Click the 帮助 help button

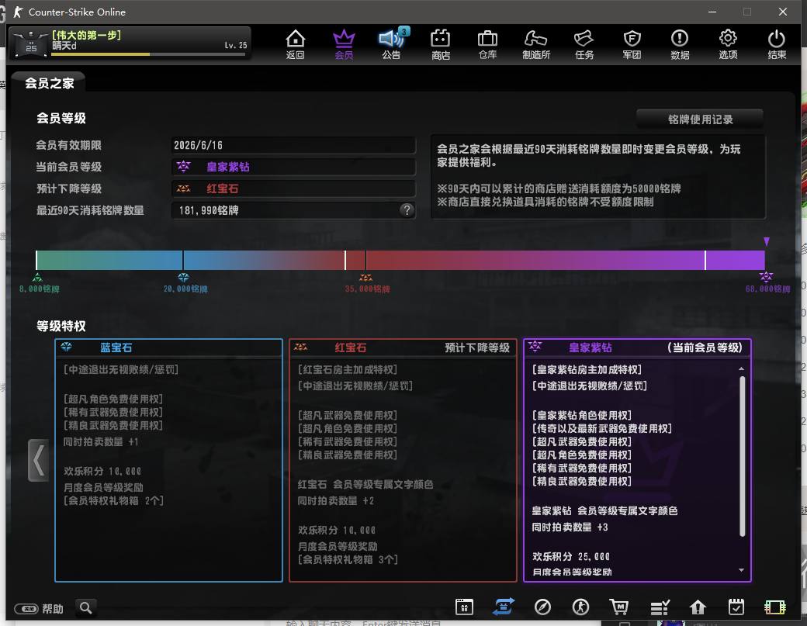[x=39, y=608]
